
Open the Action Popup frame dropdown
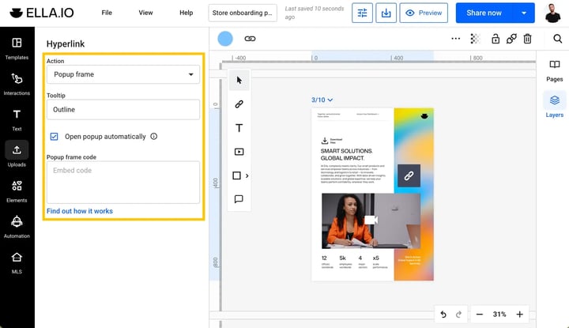click(x=123, y=74)
